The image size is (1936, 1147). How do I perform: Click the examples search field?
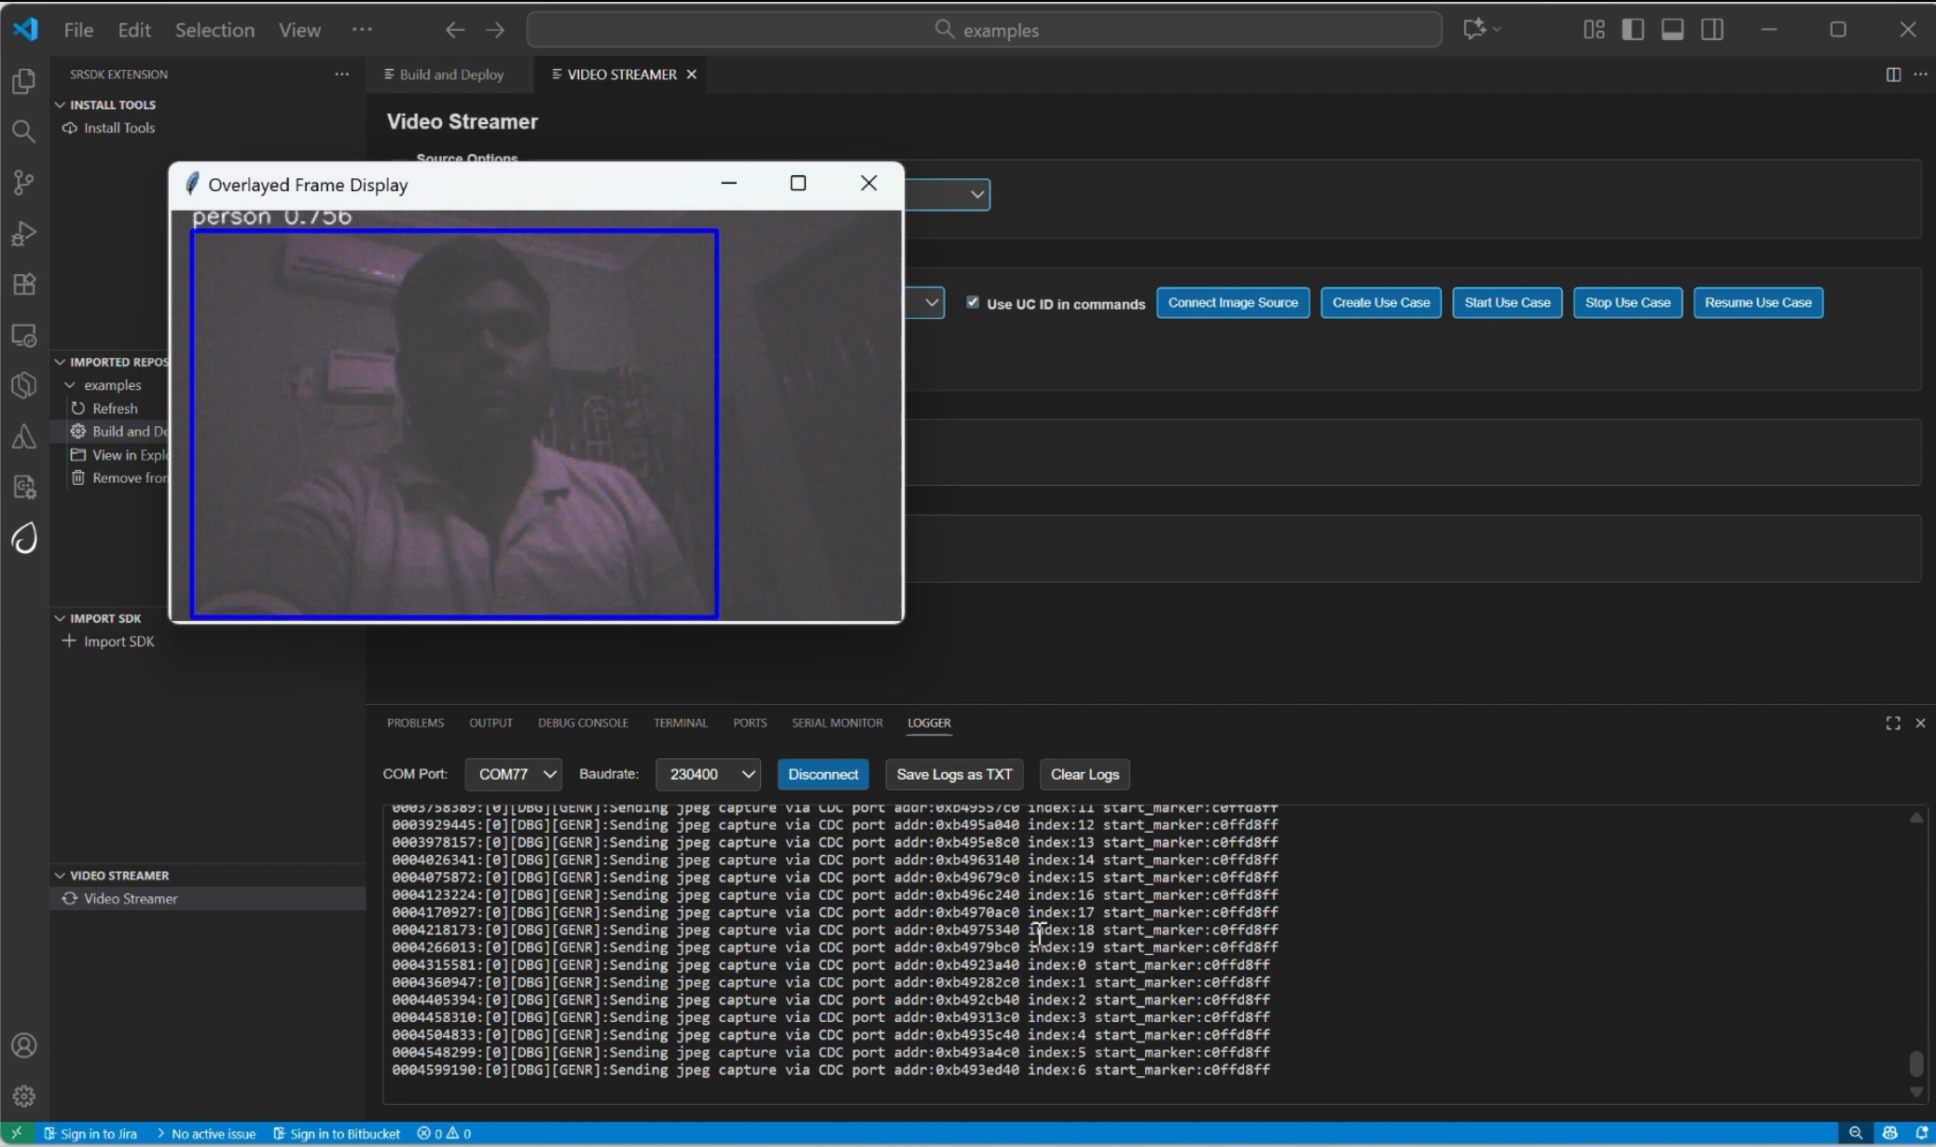tap(984, 30)
